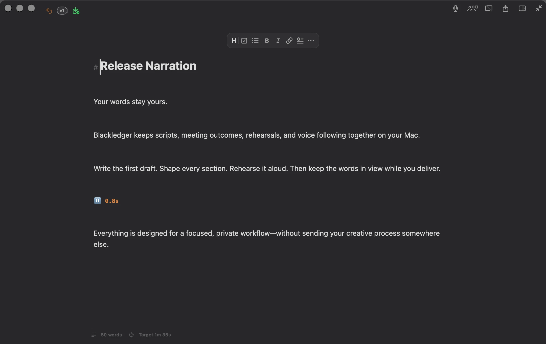Open the more options ellipsis menu
546x344 pixels.
coord(311,41)
